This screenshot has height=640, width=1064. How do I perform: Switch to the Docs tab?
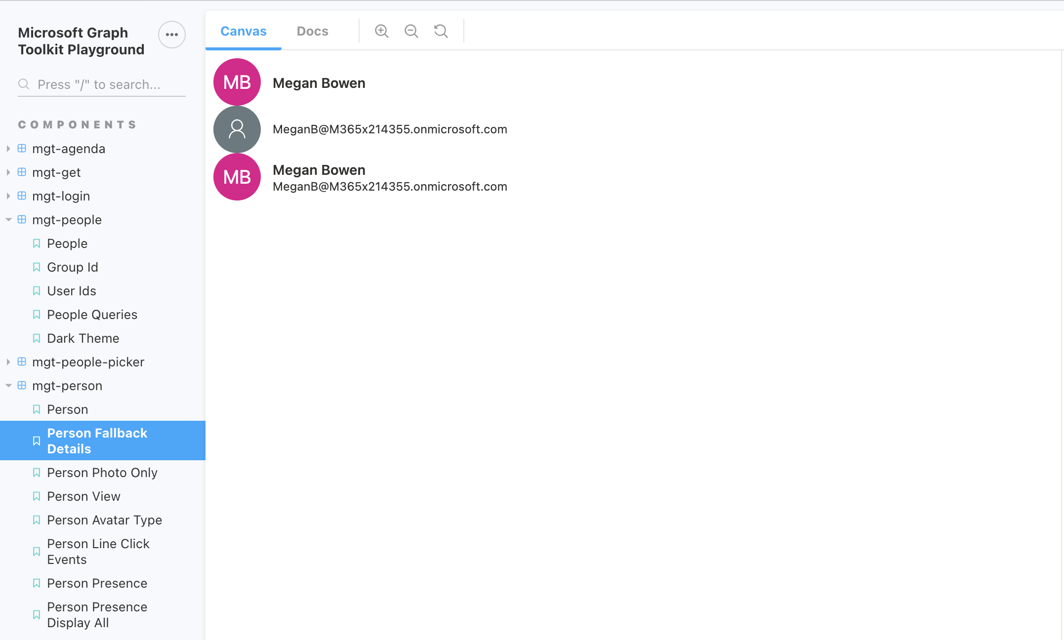tap(312, 31)
